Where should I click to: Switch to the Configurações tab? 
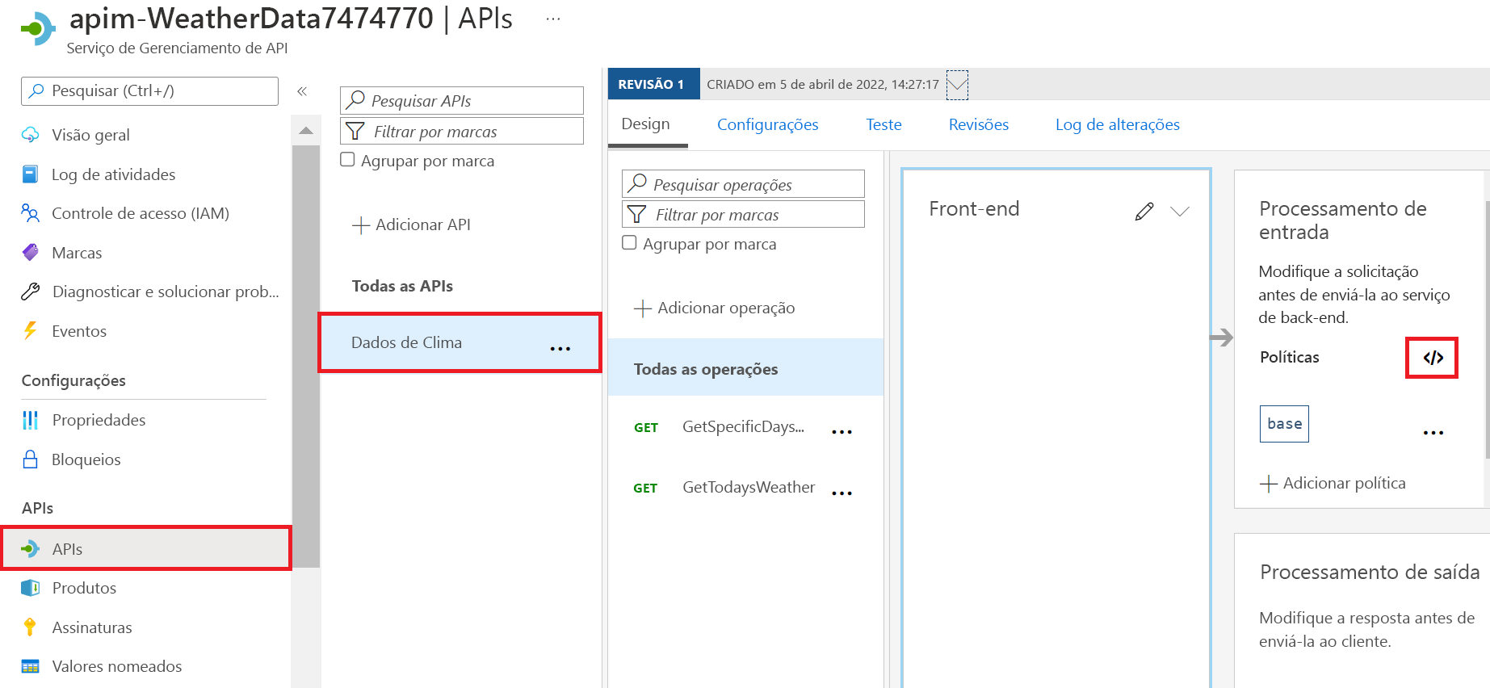767,125
